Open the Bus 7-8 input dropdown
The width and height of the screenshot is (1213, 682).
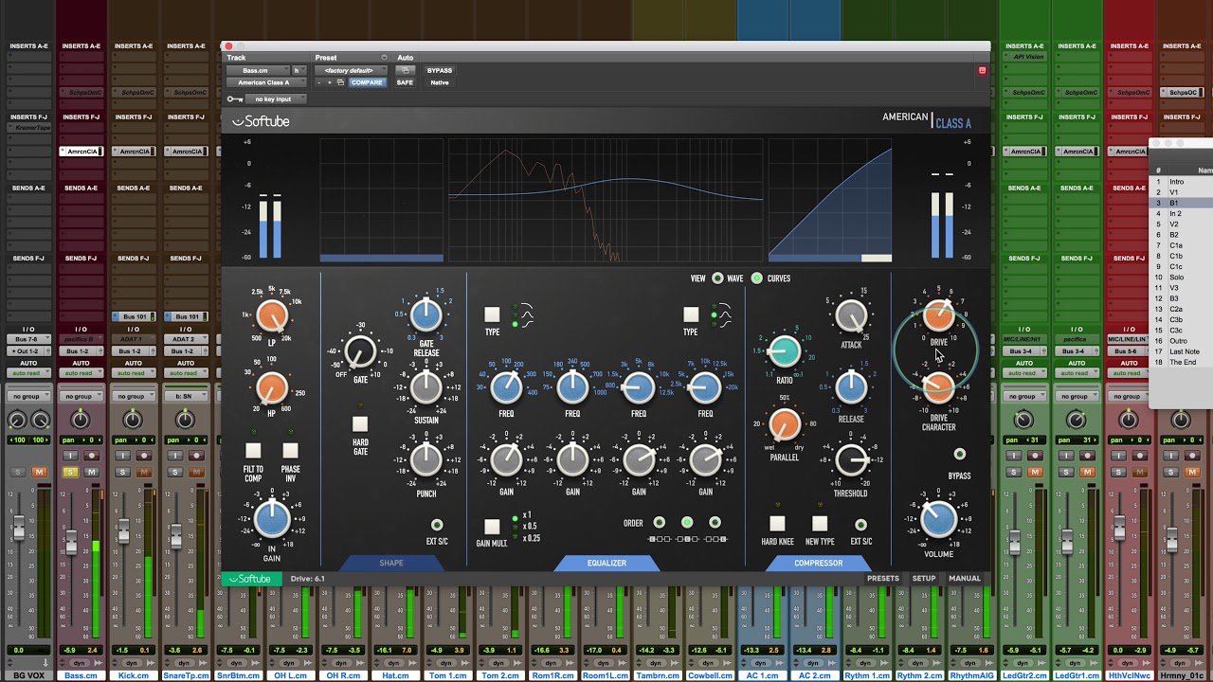(28, 339)
